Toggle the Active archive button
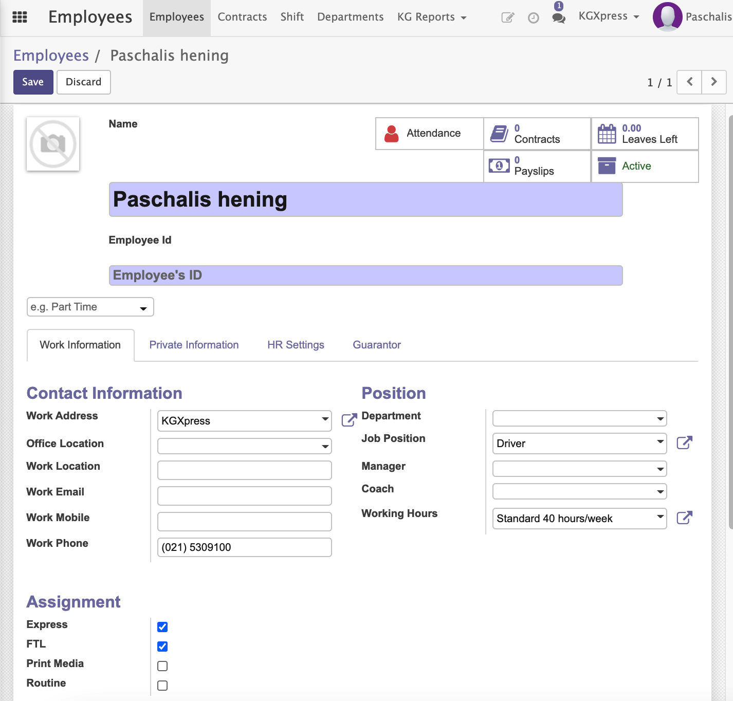 (x=645, y=166)
